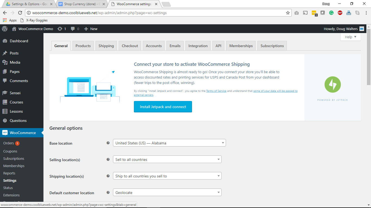Image resolution: width=371 pixels, height=208 pixels.
Task: Click the Apps grid icon in bookmarks bar
Action: 5,20
